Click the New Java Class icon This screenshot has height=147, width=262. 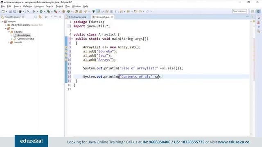click(x=68, y=11)
